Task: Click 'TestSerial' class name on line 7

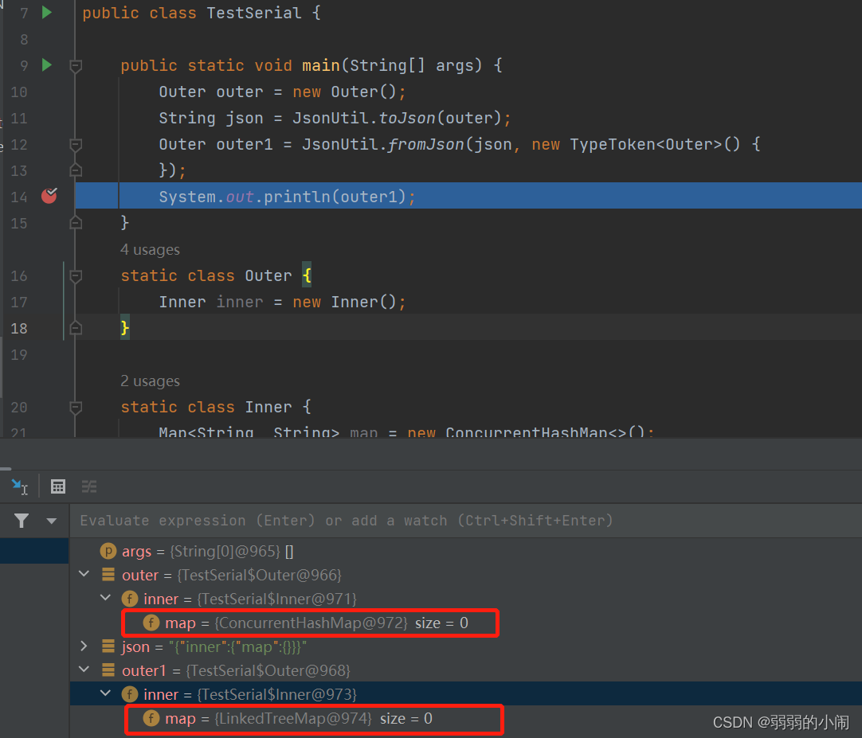Action: [254, 13]
